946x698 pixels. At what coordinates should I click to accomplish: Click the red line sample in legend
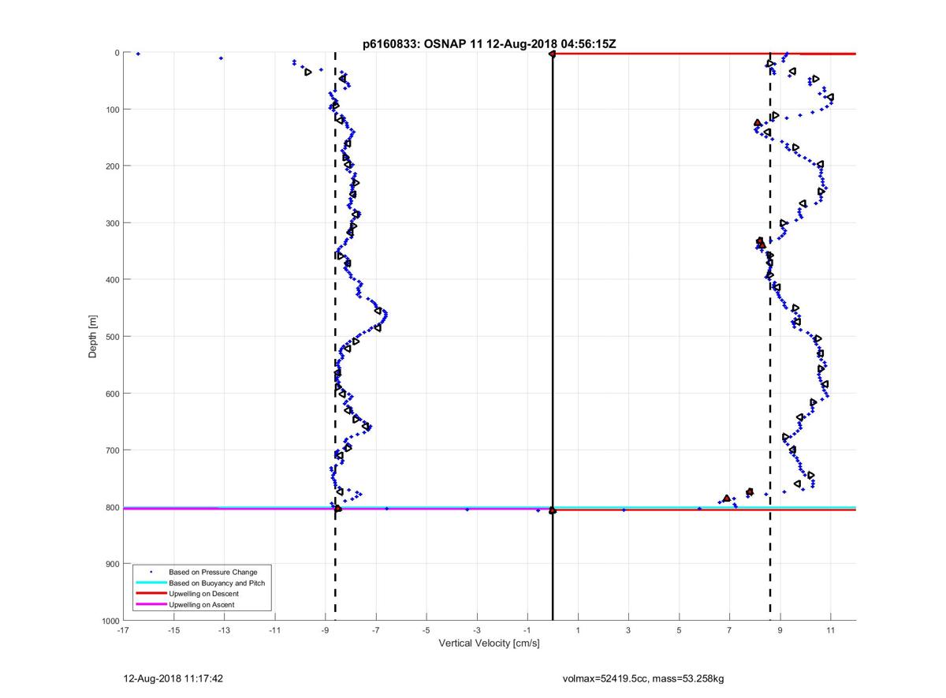pyautogui.click(x=151, y=594)
